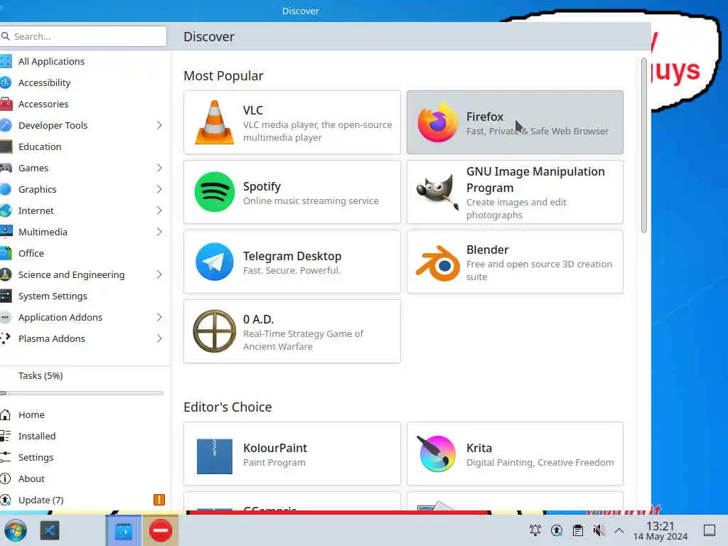Open Tasks (5%) progress view
This screenshot has height=546, width=728.
[84, 375]
